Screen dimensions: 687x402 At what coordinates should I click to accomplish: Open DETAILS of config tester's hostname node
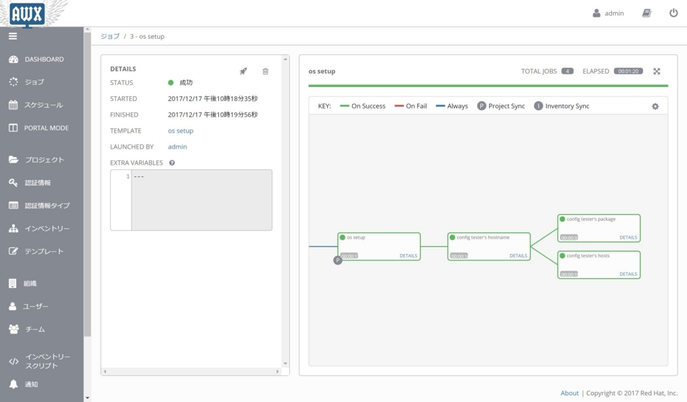[519, 255]
